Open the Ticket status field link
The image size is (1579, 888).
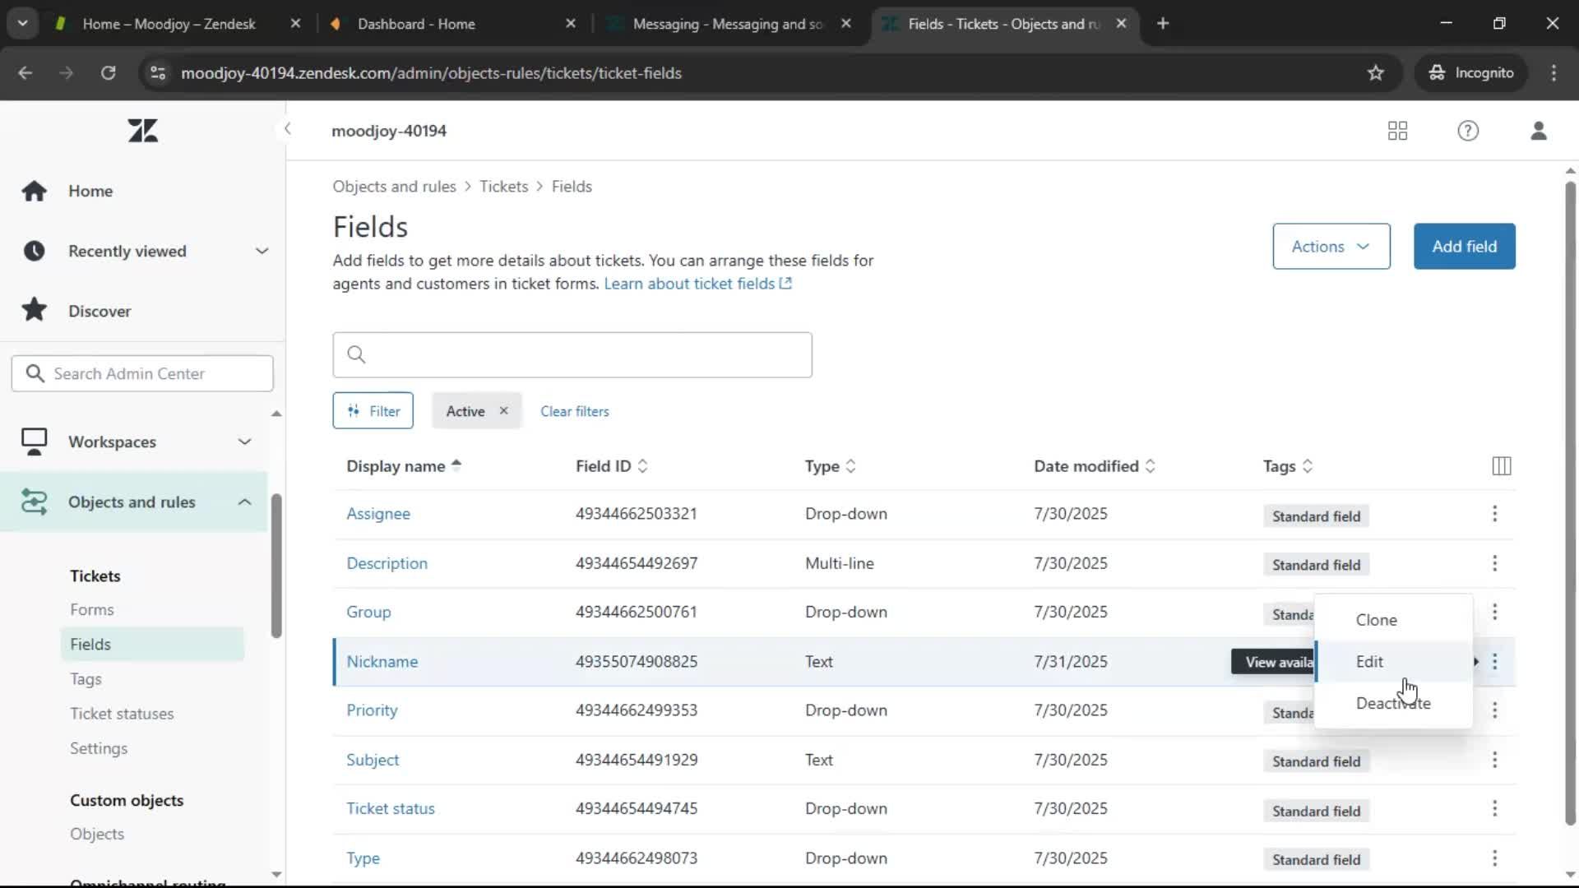pos(390,809)
